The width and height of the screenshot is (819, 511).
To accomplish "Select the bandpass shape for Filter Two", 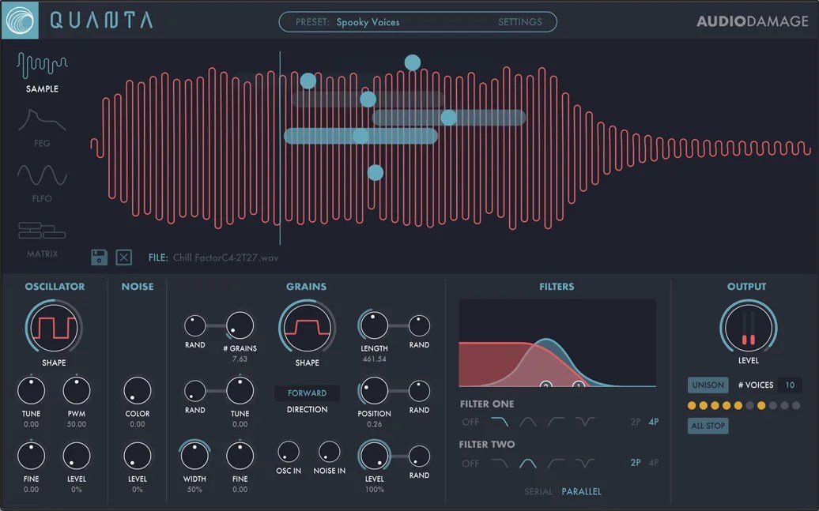I will coord(528,462).
